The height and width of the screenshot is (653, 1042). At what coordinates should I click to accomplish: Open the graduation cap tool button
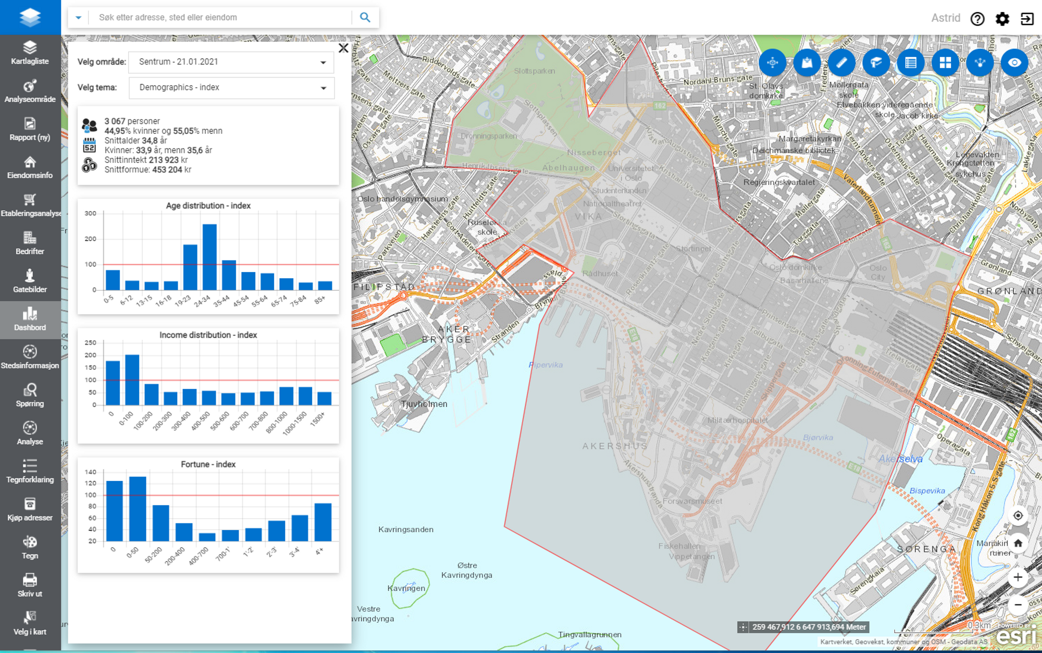click(x=876, y=63)
